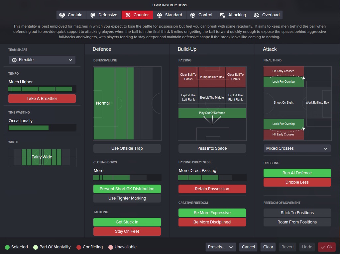The image size is (340, 254).
Task: Select the Contain mentality shield icon
Action: (x=62, y=15)
